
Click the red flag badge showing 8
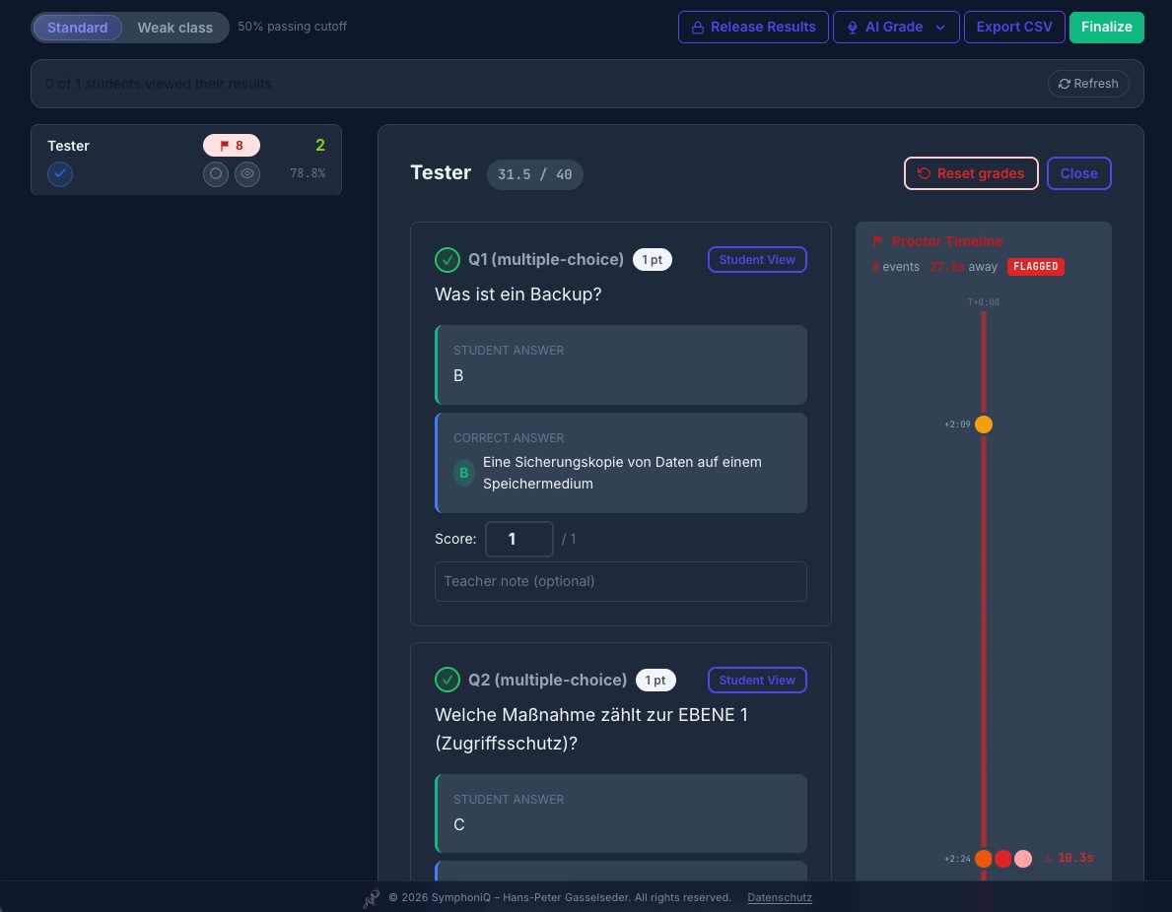point(231,145)
